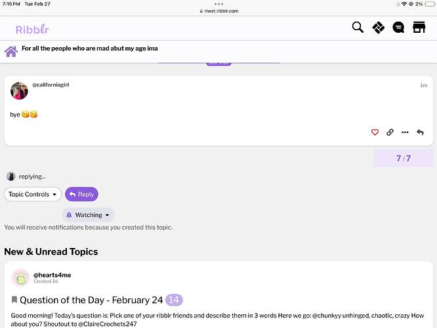The height and width of the screenshot is (328, 437).
Task: Open the patterns diamond icon in header
Action: [378, 28]
